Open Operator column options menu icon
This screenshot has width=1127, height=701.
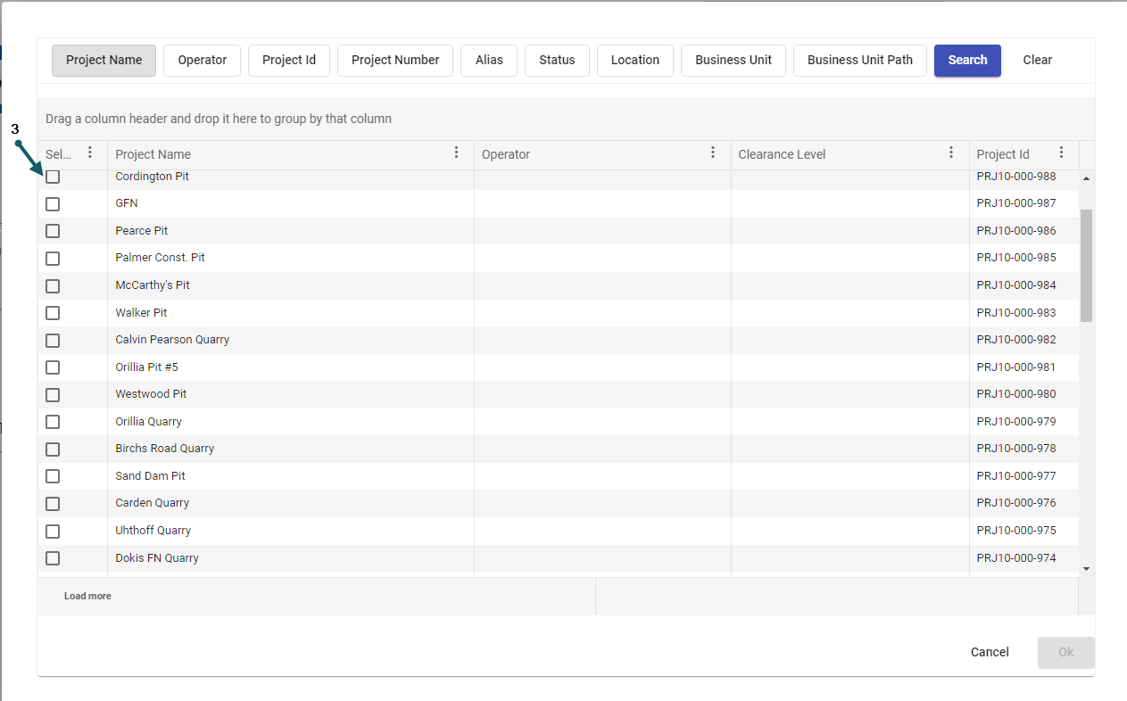click(x=713, y=153)
